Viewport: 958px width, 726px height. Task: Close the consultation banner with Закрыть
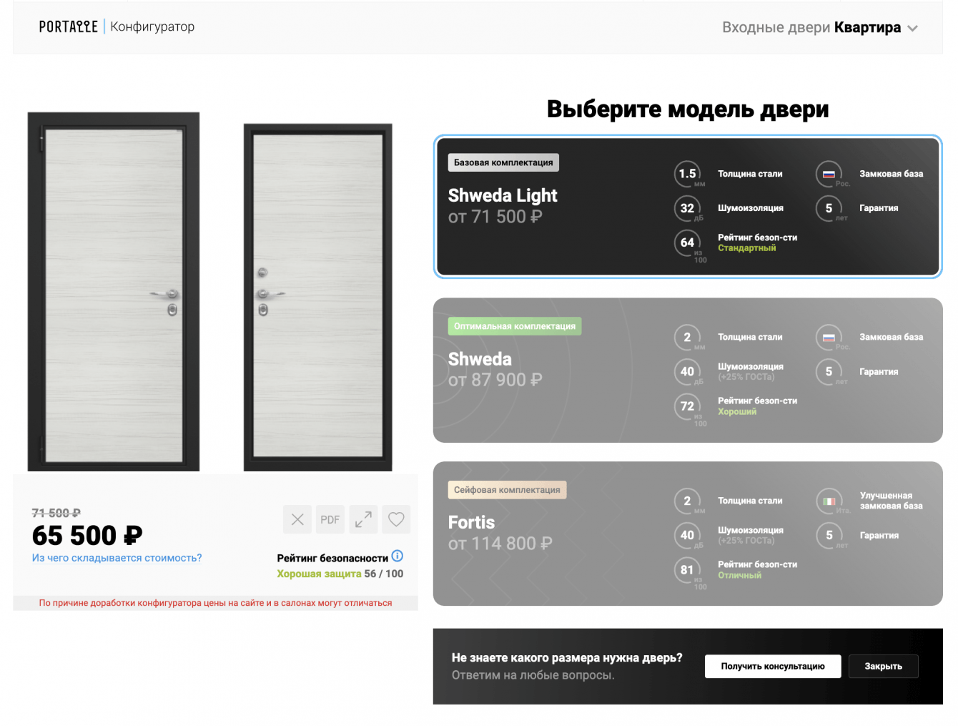point(884,666)
